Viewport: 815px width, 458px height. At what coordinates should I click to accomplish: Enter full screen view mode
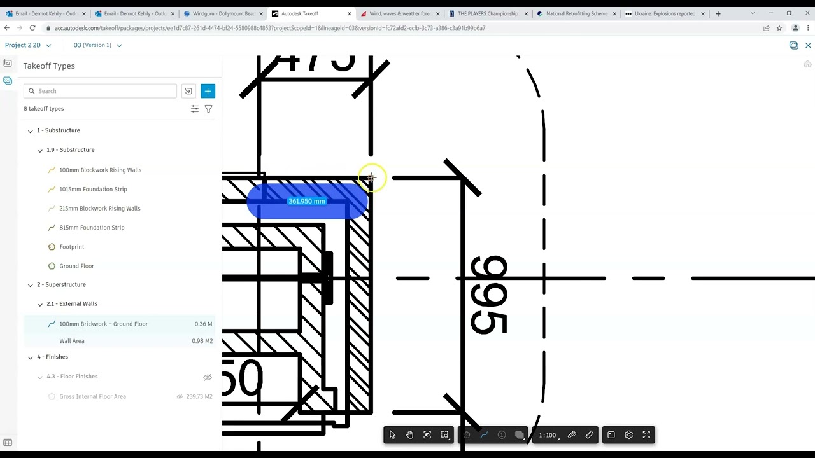click(x=646, y=435)
